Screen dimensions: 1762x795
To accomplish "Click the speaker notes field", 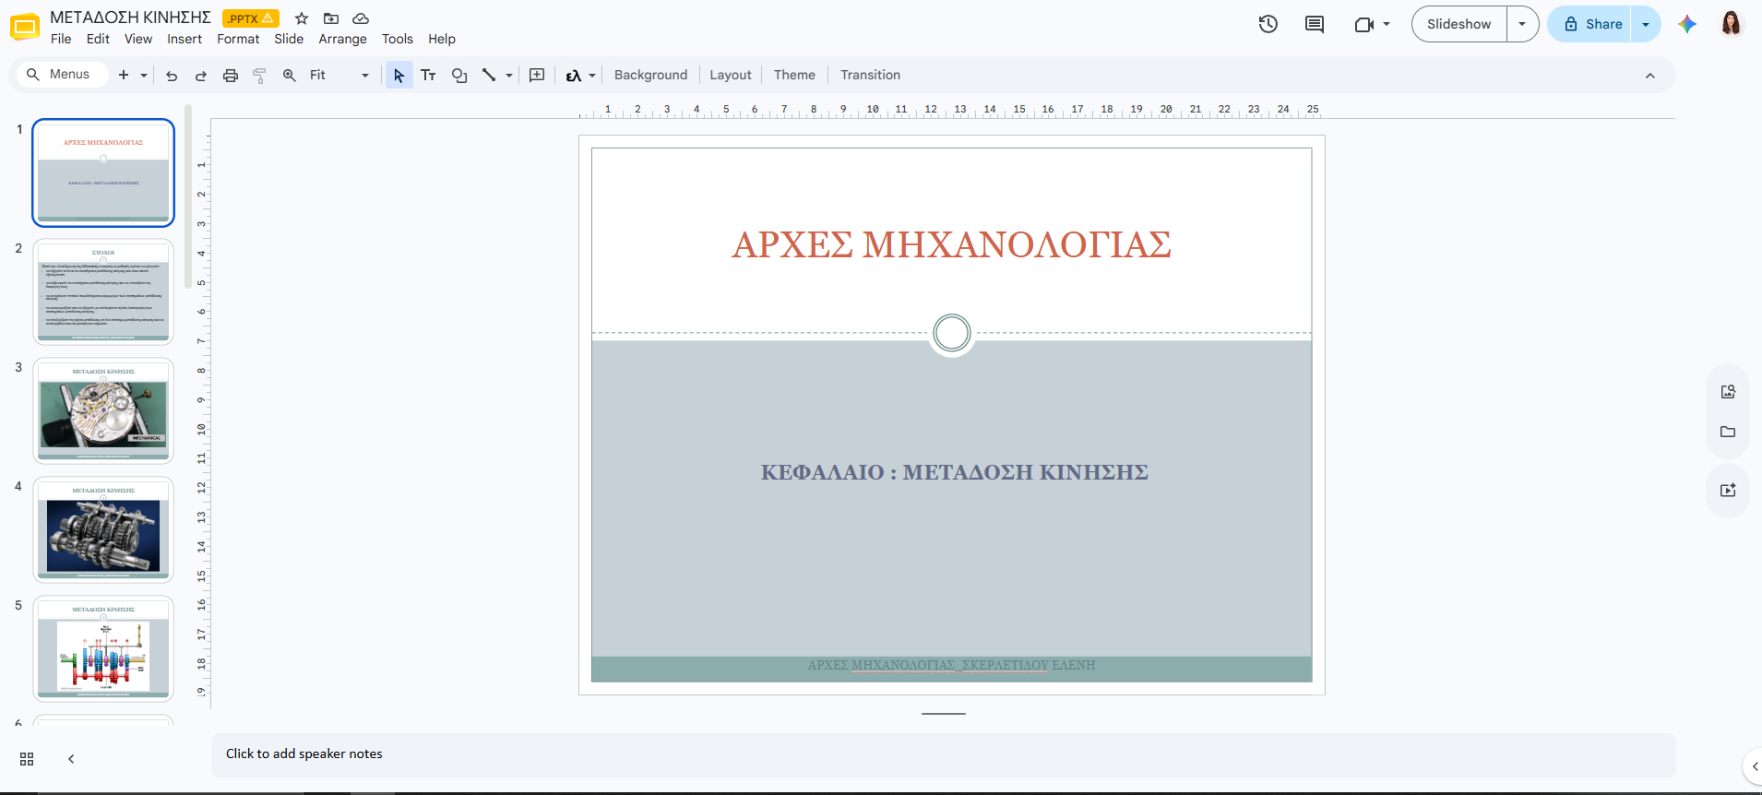I will [943, 754].
